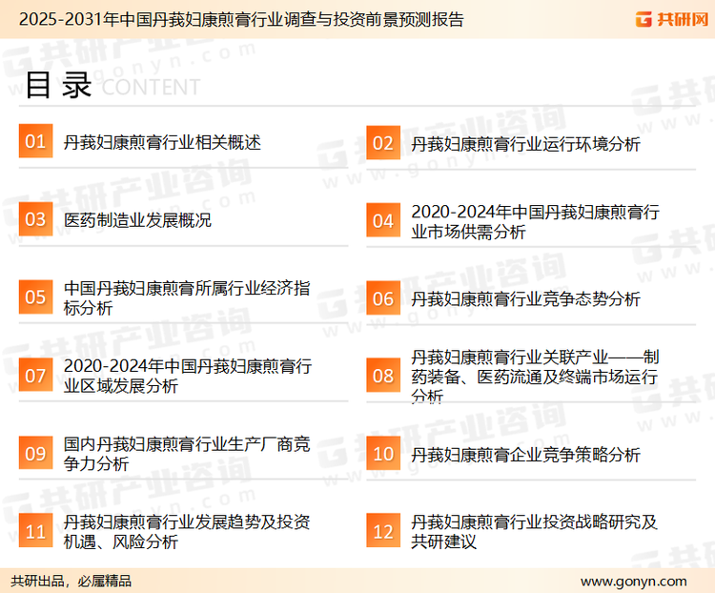
Task: Open chapter 国内丹莪妇康煎膏行业生产厂商竞争力分析
Action: click(x=187, y=454)
